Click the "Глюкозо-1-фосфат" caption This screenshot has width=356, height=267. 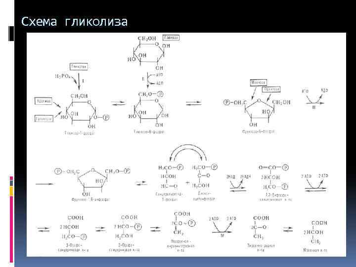(79, 133)
